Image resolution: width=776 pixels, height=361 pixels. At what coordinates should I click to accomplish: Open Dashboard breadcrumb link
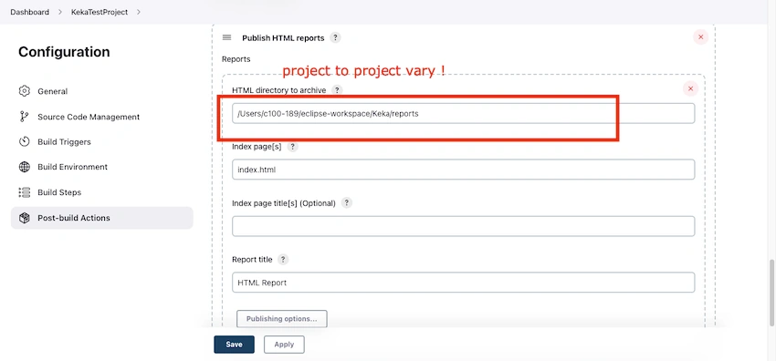30,12
